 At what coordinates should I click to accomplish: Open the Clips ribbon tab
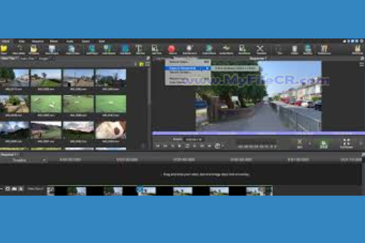(x=22, y=42)
